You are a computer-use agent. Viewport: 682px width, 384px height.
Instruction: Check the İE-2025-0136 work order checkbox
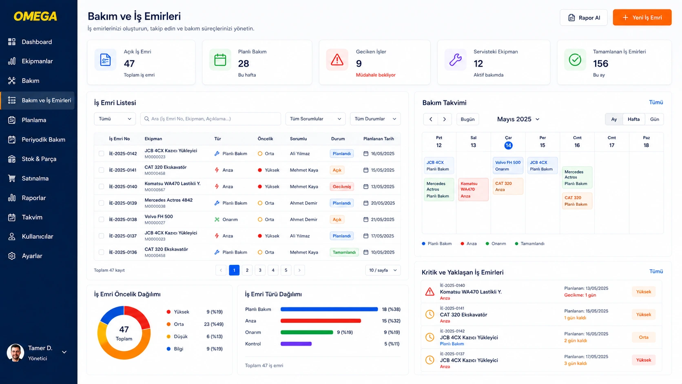(x=101, y=252)
